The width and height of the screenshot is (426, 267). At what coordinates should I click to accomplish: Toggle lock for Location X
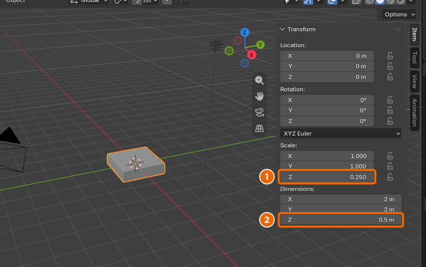(390, 56)
